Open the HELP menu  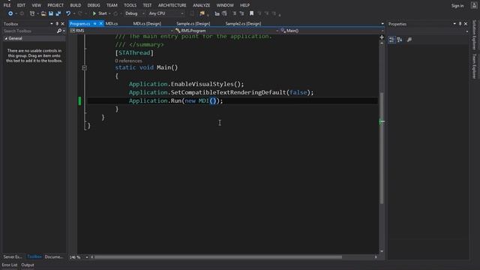tap(244, 5)
